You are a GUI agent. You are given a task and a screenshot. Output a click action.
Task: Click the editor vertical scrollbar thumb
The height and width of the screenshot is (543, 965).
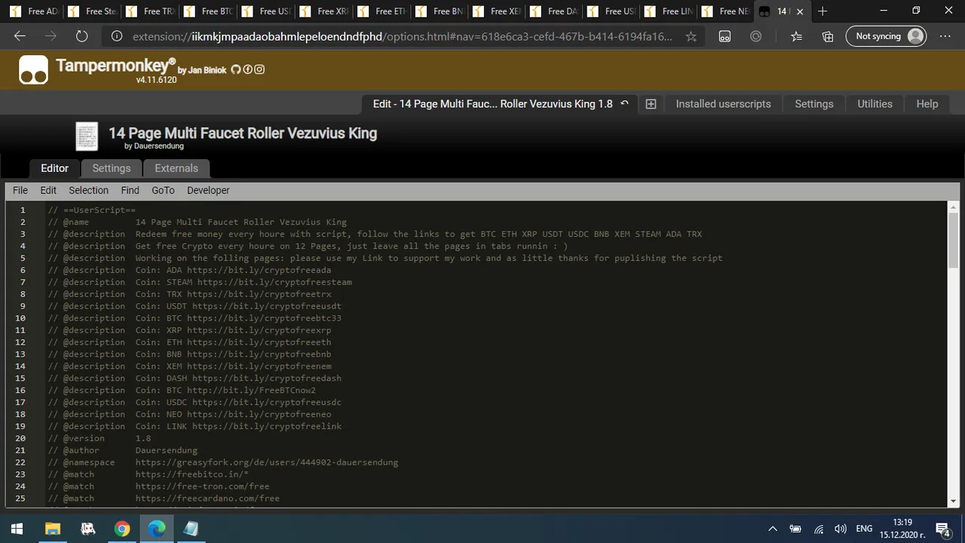[954, 240]
